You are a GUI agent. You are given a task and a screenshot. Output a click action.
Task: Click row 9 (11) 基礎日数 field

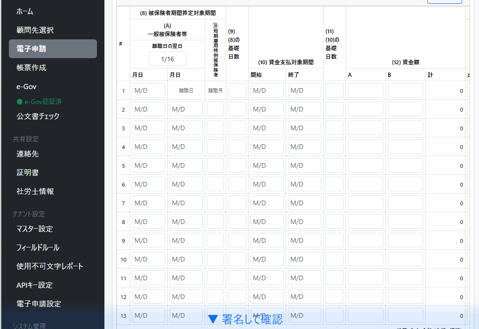tap(334, 240)
